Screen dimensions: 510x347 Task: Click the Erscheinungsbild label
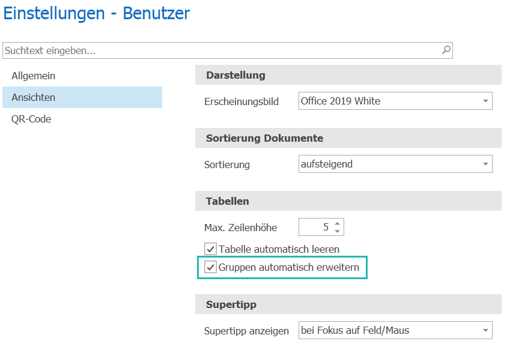(241, 101)
